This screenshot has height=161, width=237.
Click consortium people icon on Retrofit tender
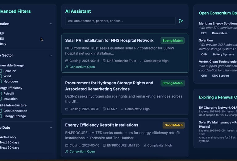tap(67, 151)
